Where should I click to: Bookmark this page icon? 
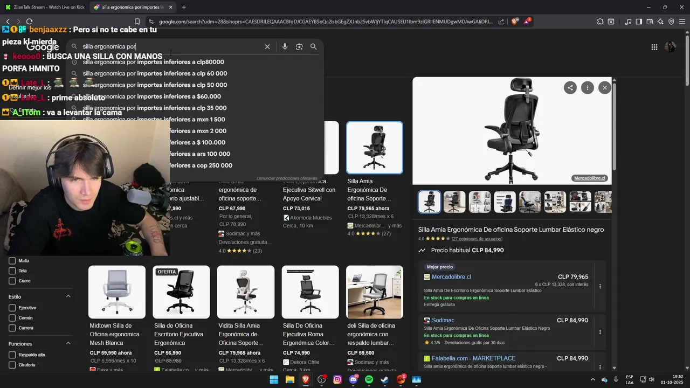click(137, 22)
